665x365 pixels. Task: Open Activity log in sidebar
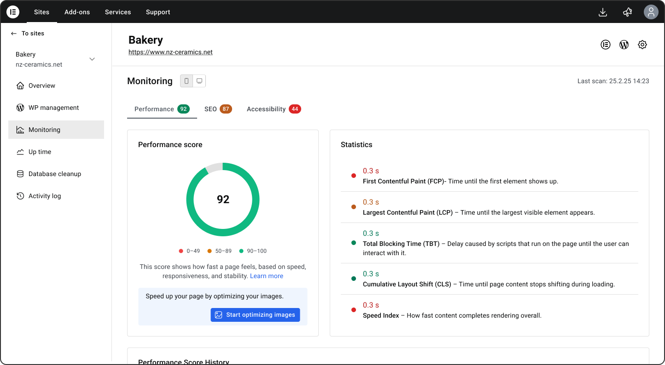(x=56, y=196)
